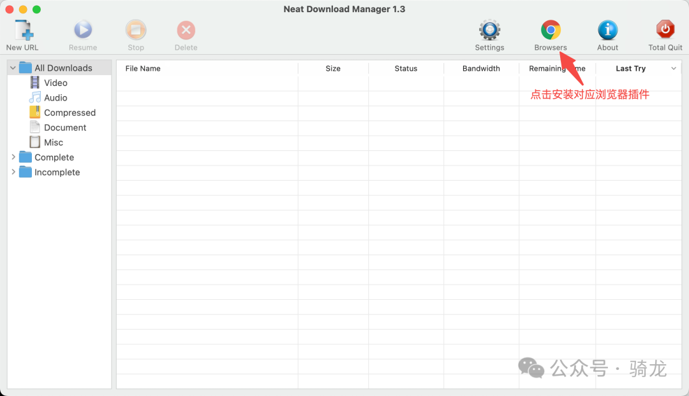Select the Misc category icon
The width and height of the screenshot is (689, 396).
coord(34,142)
